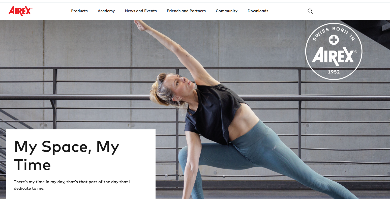390x199 pixels.
Task: Click the My Space, My Time headline
Action: (67, 156)
